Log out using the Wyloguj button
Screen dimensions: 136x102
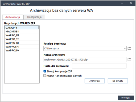[x=126, y=98]
